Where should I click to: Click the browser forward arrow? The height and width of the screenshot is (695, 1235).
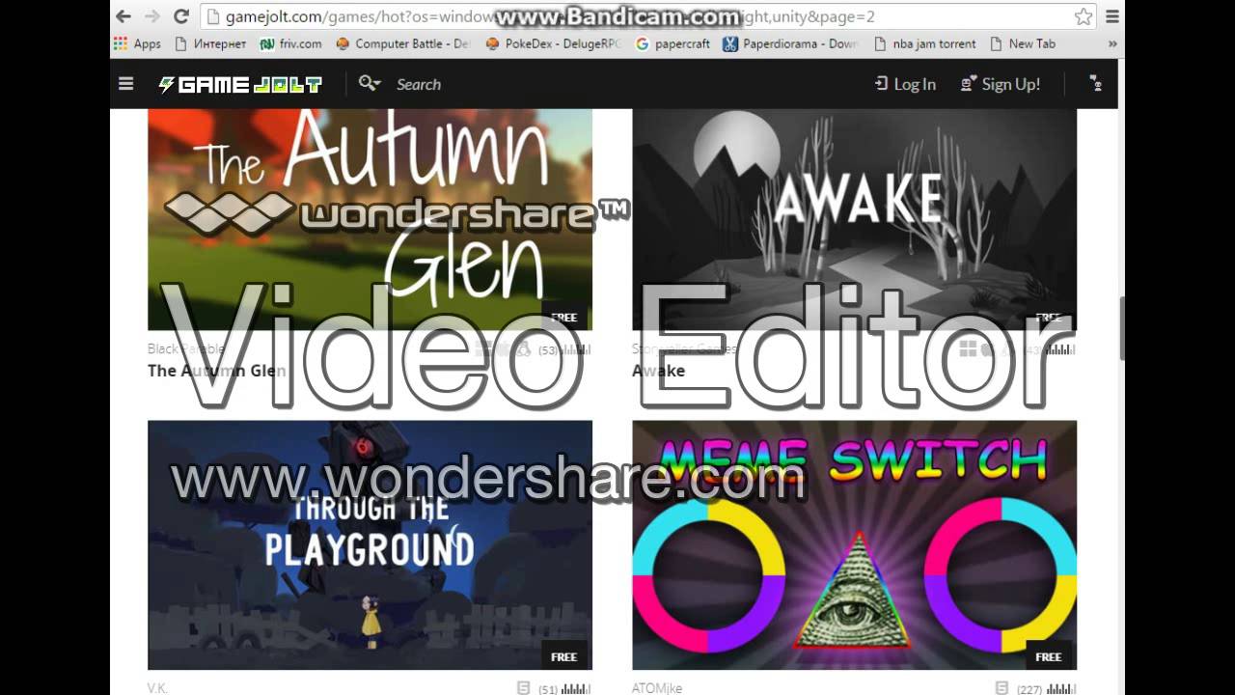[151, 16]
